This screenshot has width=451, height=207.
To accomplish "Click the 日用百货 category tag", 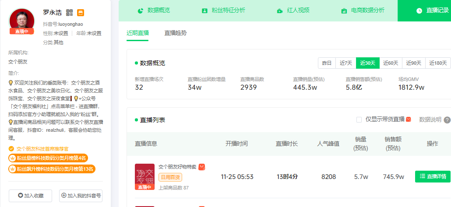I will click(x=170, y=177).
